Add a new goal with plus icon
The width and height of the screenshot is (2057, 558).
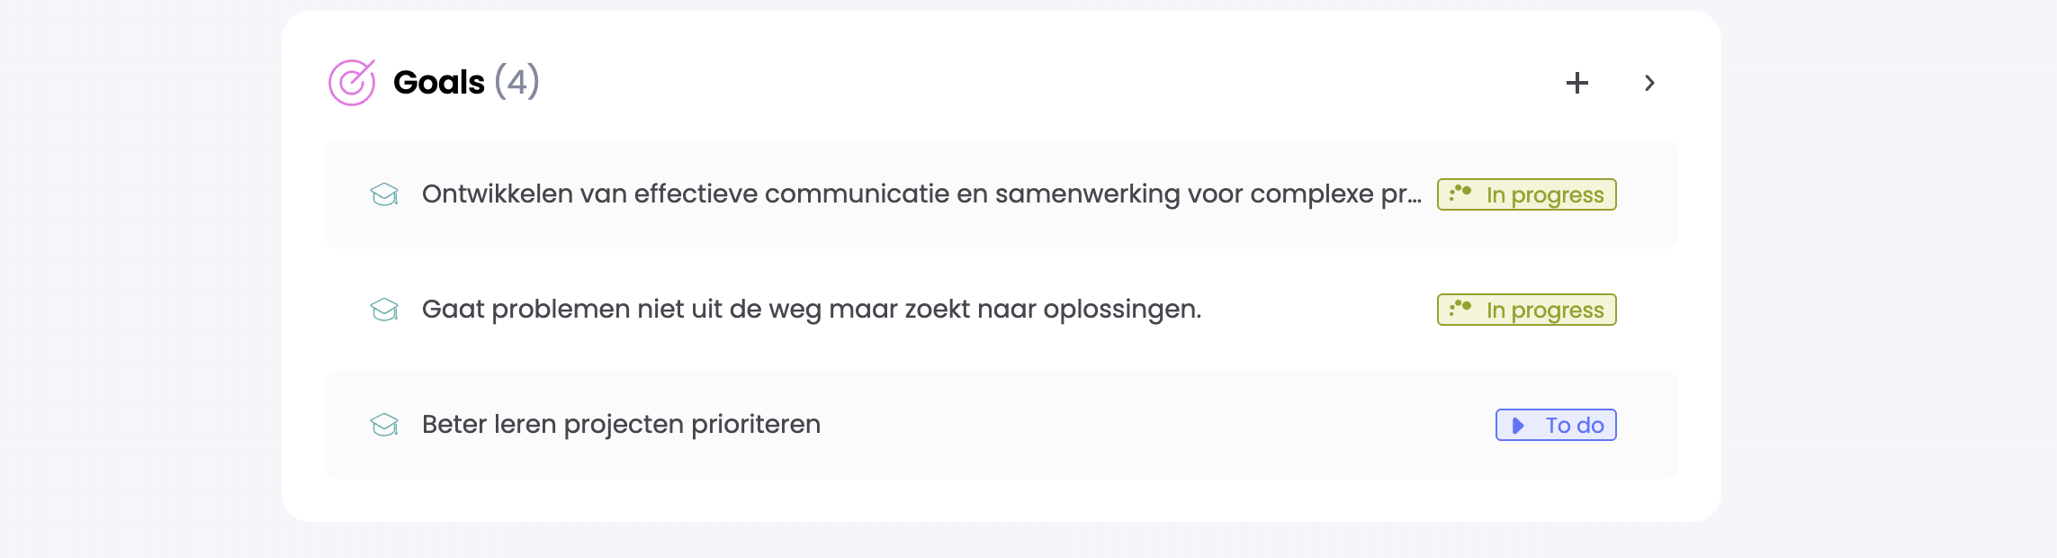[1576, 83]
